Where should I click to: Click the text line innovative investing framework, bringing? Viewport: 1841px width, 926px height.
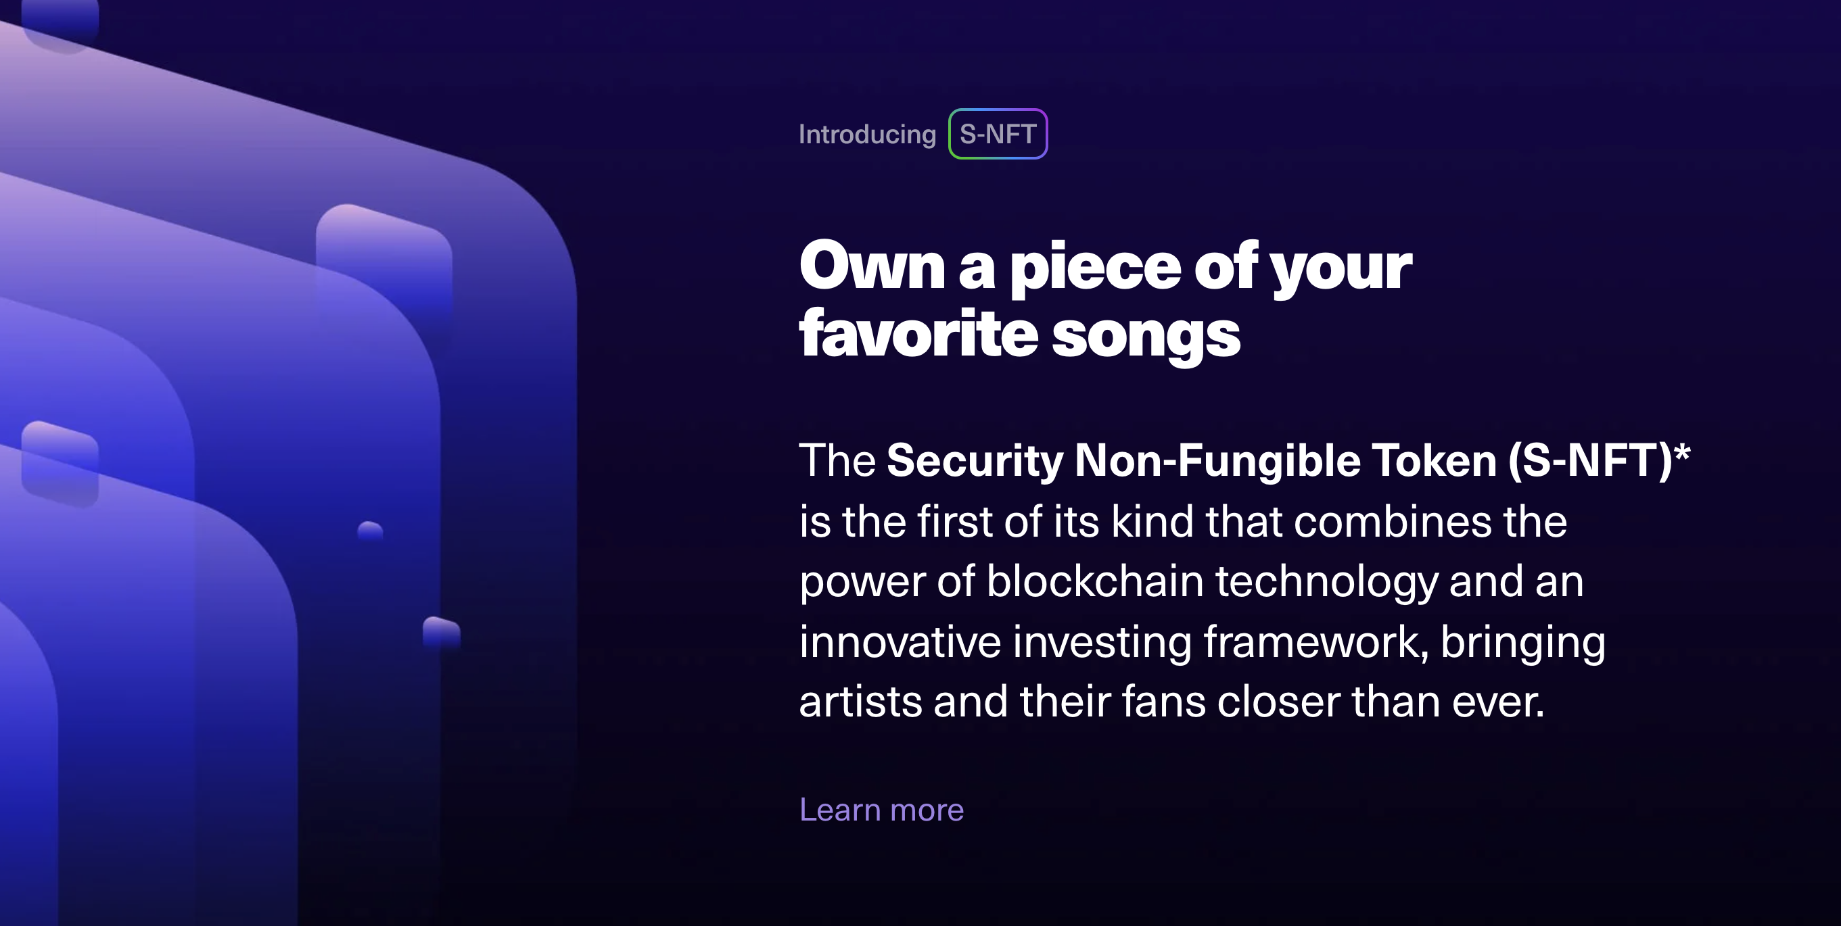(1202, 641)
